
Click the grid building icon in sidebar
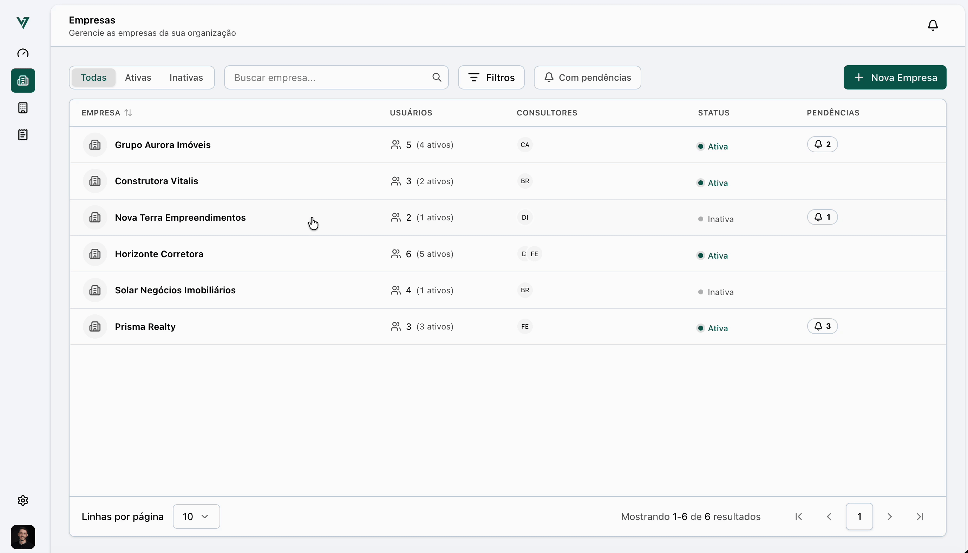click(x=23, y=108)
